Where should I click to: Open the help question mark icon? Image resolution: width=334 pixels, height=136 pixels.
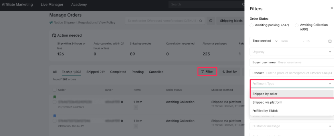211,21
